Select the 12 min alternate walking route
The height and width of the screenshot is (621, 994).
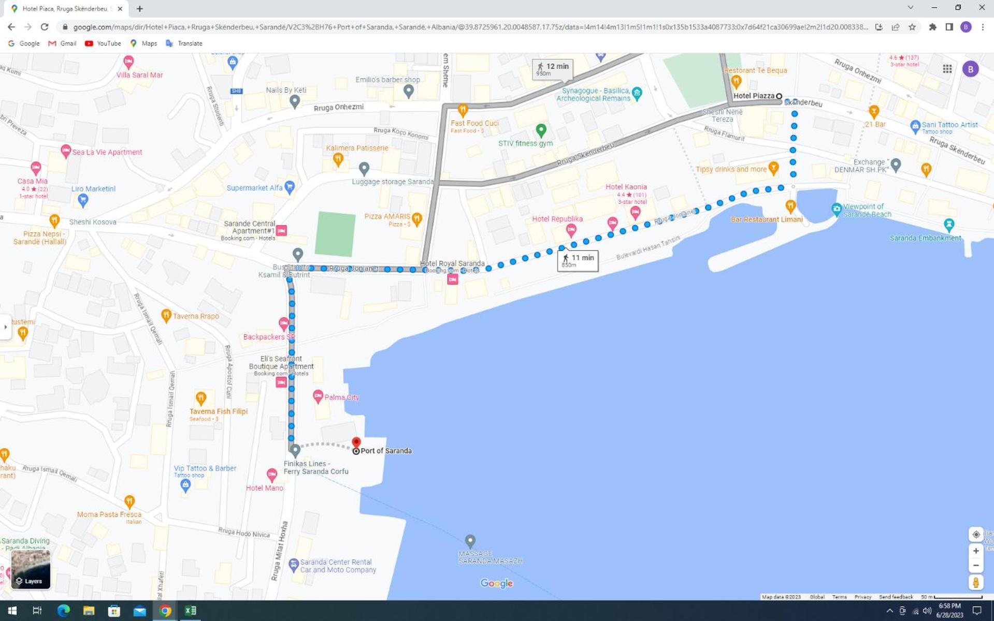pyautogui.click(x=552, y=69)
